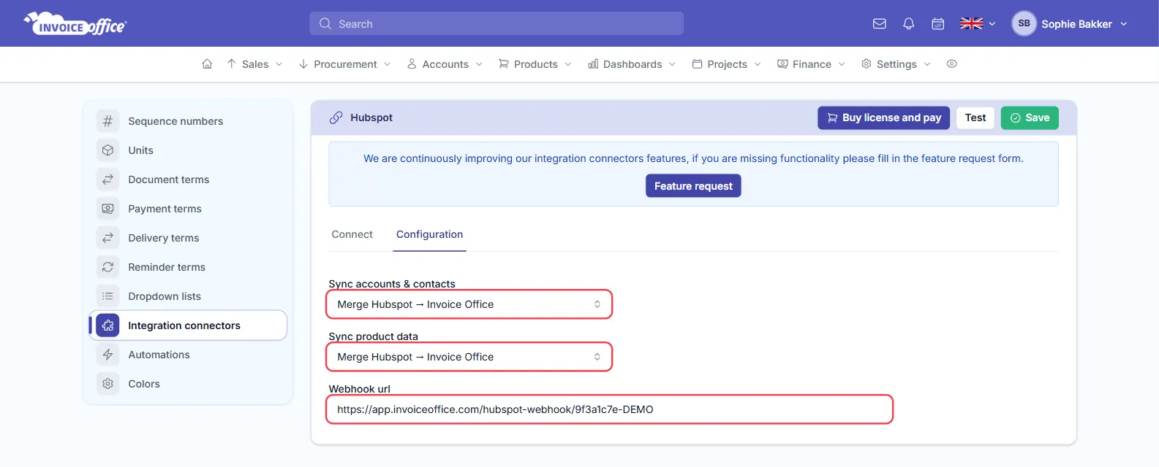Open Sync accounts & contacts dropdown
The width and height of the screenshot is (1159, 467).
pyautogui.click(x=469, y=304)
